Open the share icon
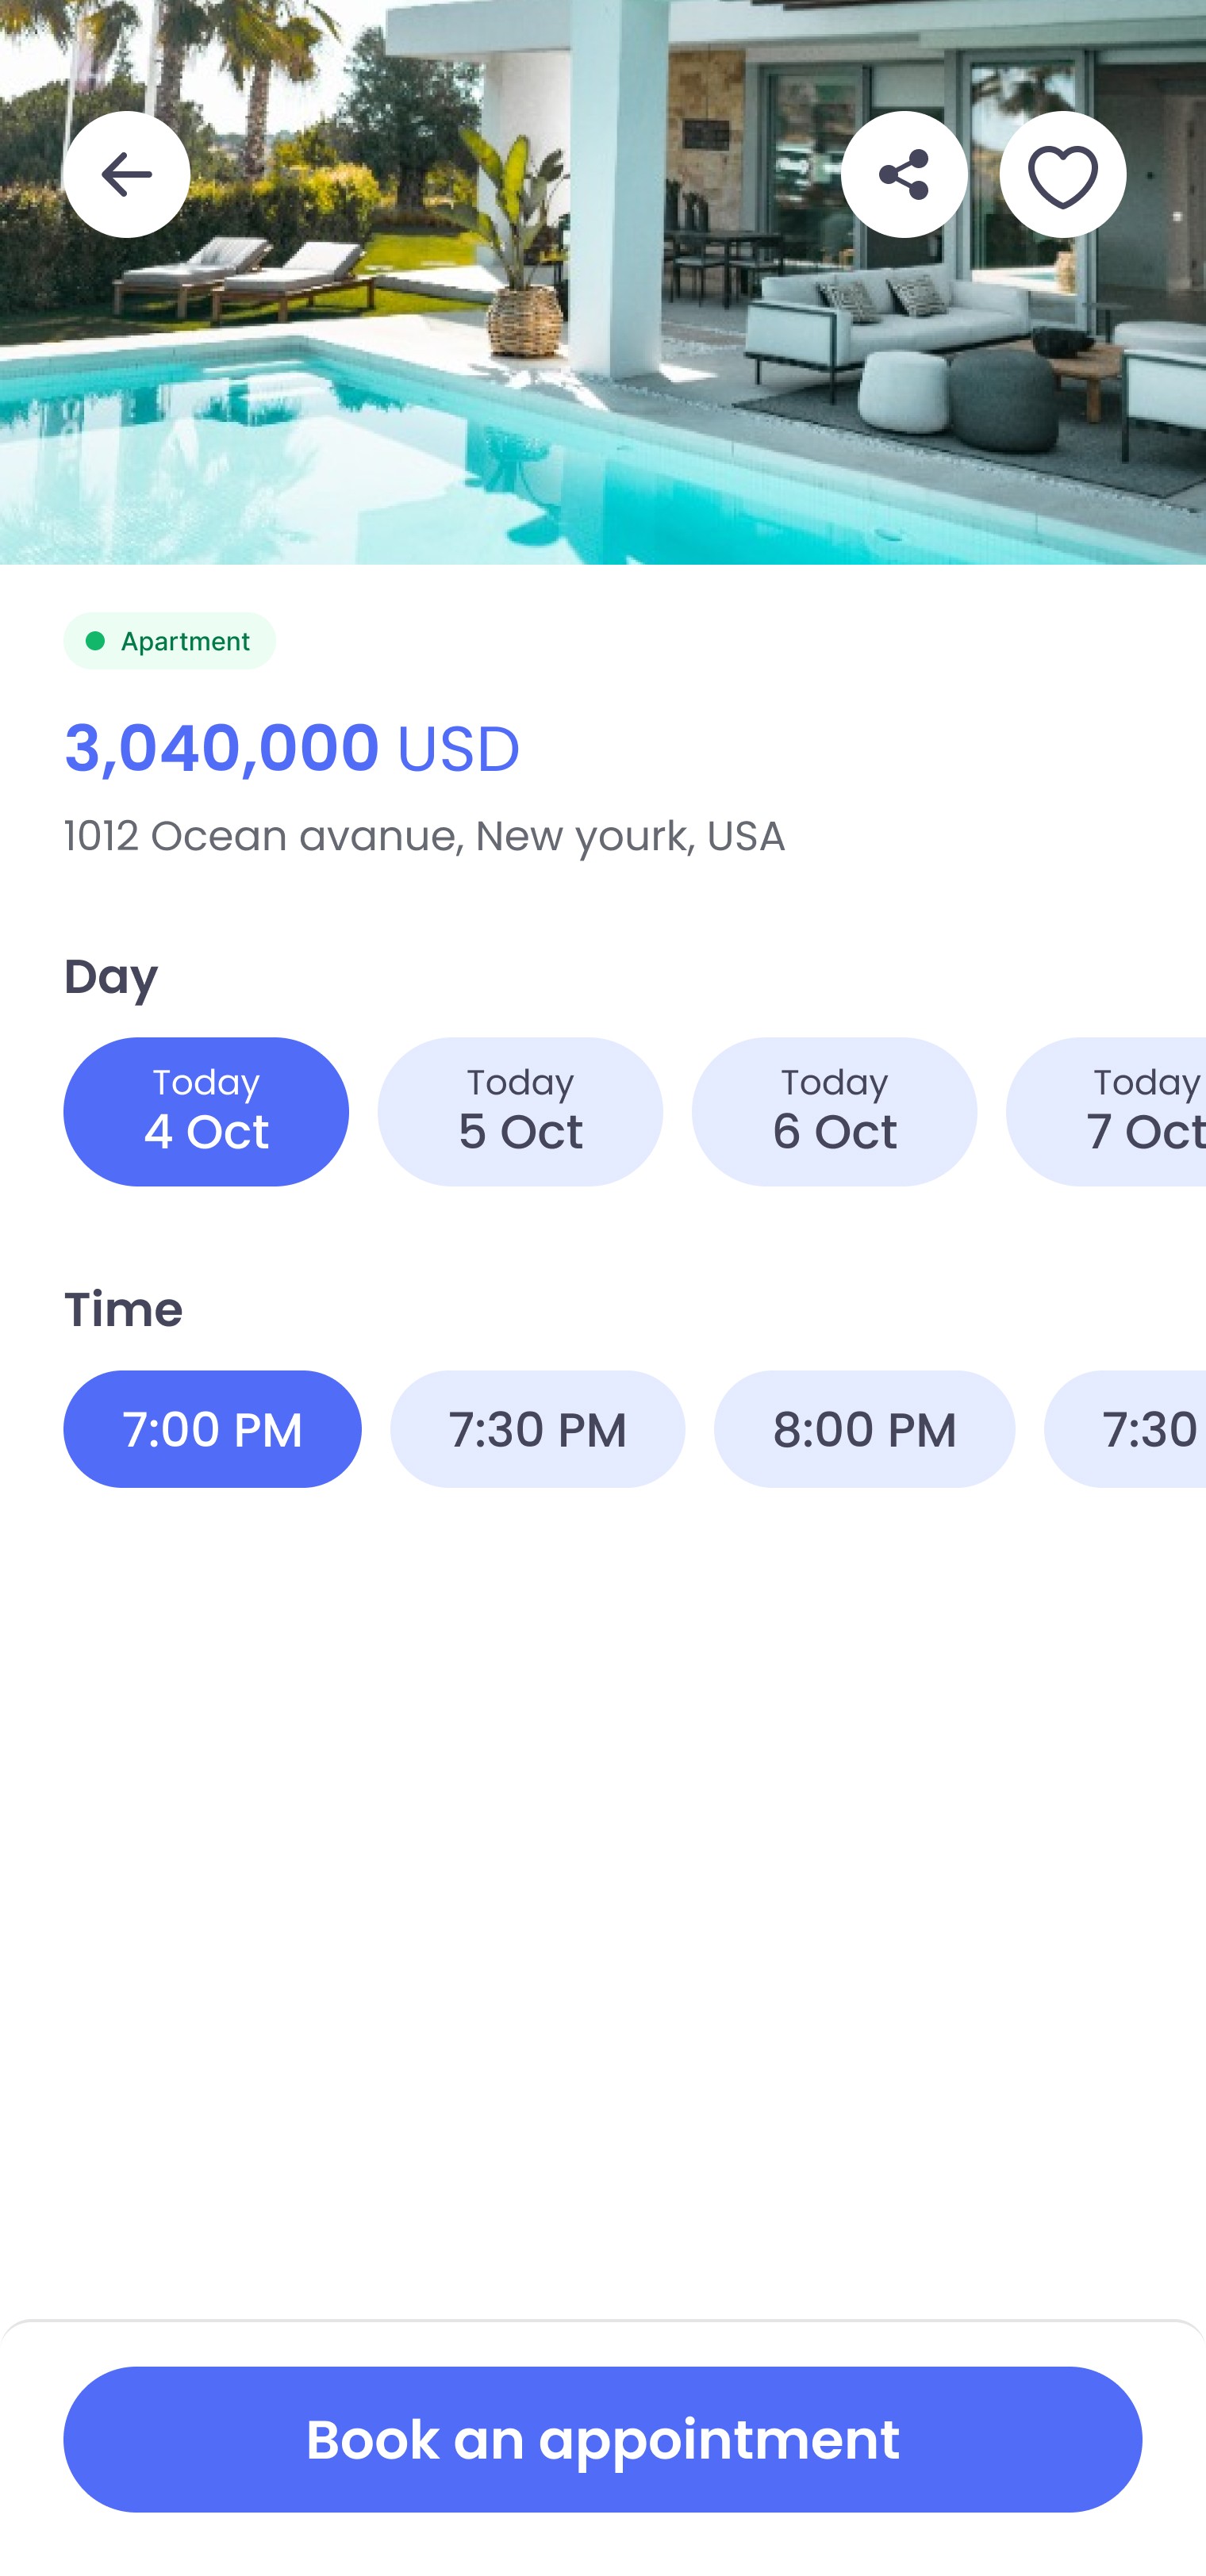This screenshot has height=2576, width=1206. (x=904, y=174)
